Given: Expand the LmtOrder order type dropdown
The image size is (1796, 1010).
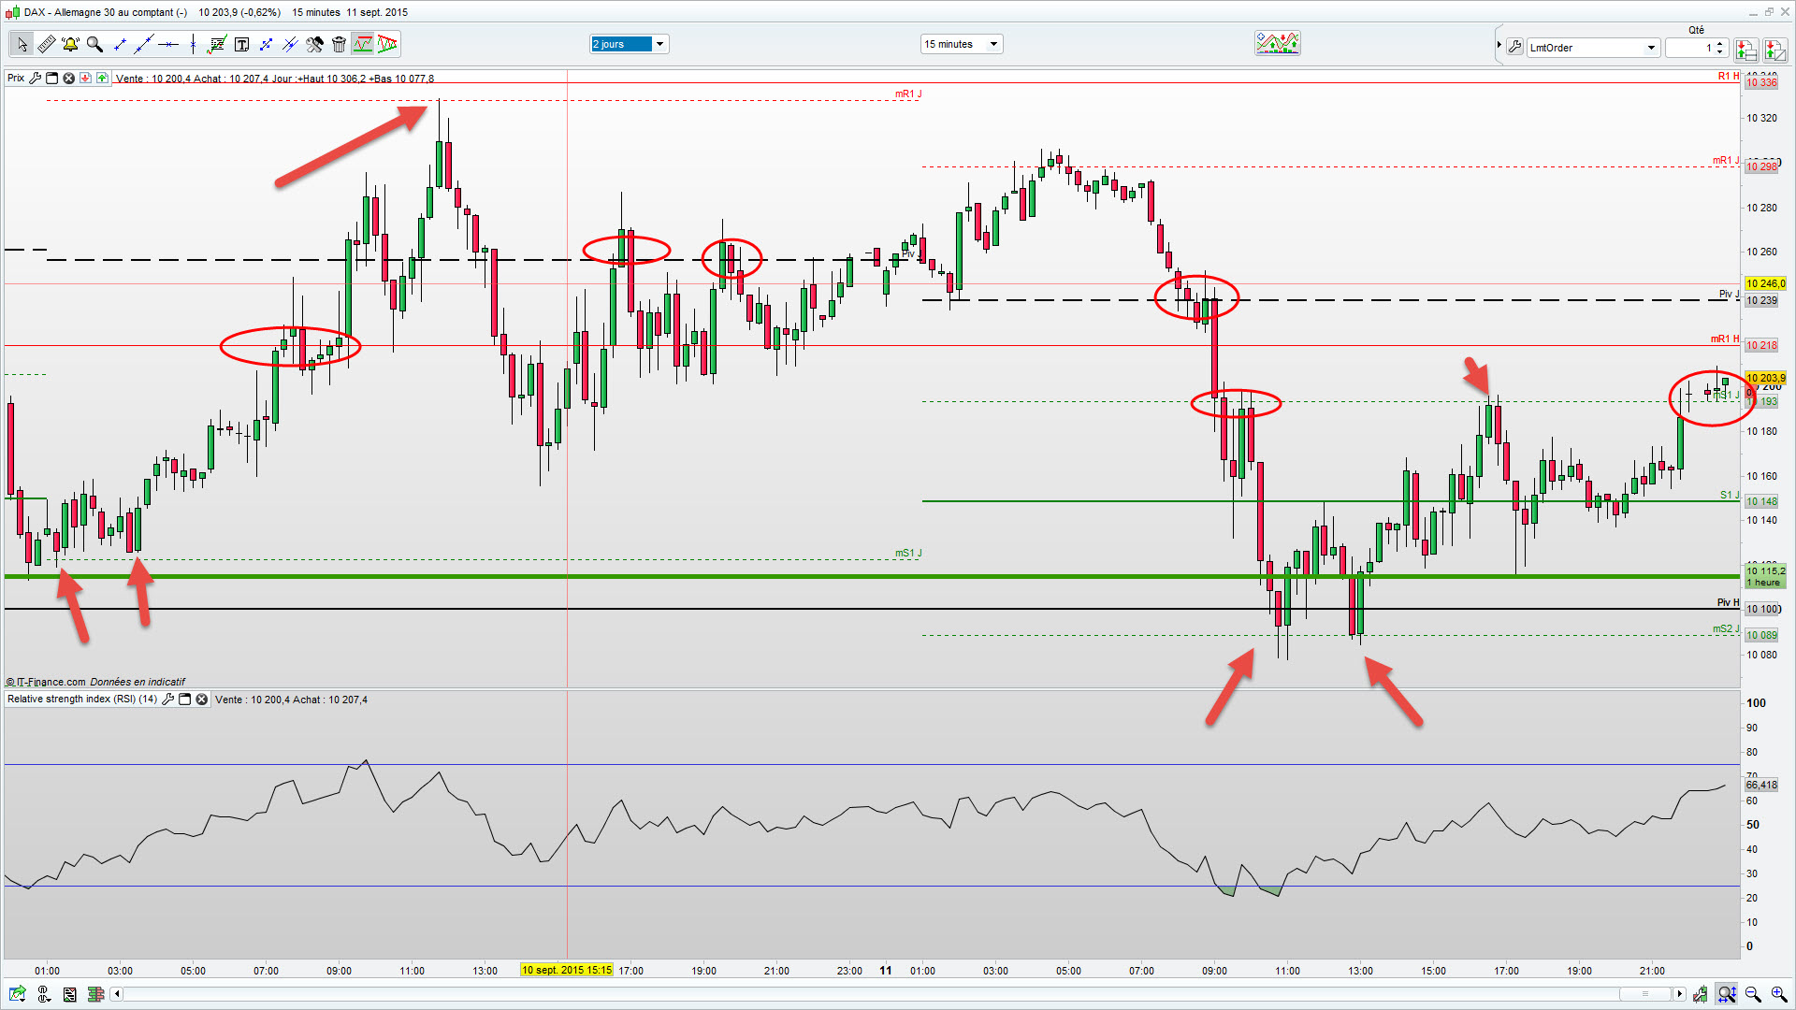Looking at the screenshot, I should pyautogui.click(x=1651, y=48).
